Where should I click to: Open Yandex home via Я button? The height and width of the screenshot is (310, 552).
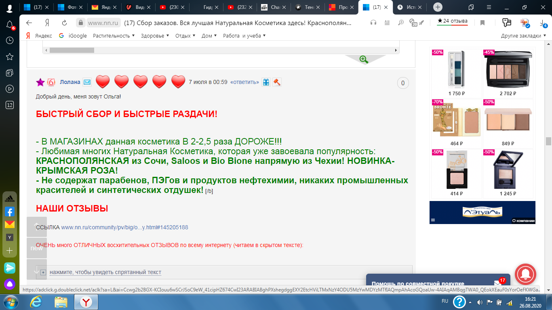pos(47,23)
